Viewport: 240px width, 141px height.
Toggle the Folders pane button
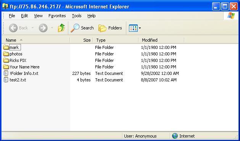pyautogui.click(x=110, y=28)
